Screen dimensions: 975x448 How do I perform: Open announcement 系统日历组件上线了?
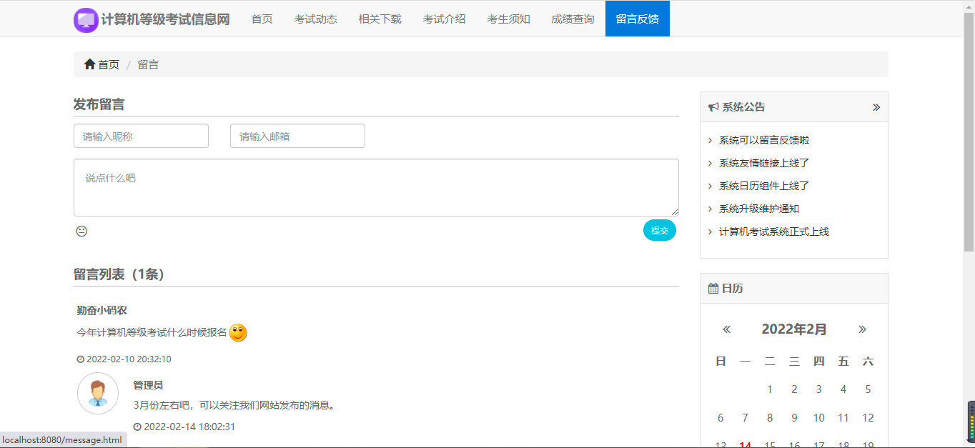764,186
